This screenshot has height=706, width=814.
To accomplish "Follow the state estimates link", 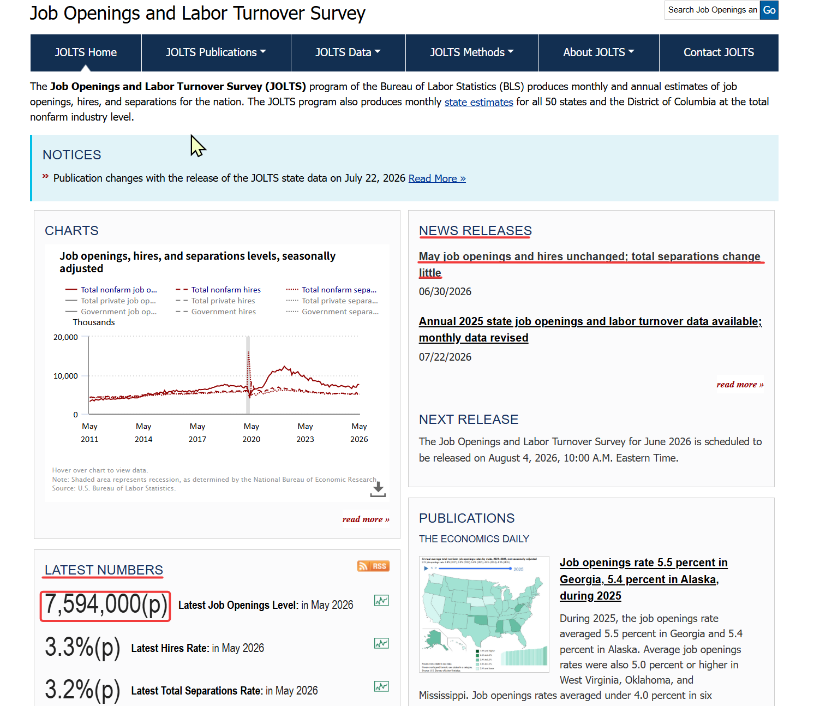I will (x=478, y=102).
